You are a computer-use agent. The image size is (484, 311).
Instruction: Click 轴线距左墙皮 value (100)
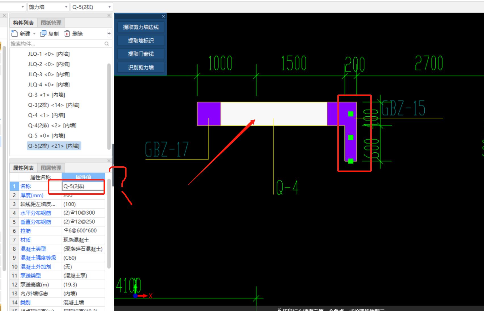pyautogui.click(x=83, y=204)
